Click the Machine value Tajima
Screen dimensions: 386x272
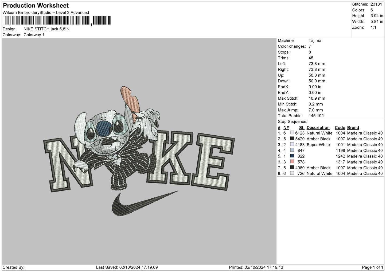click(315, 40)
